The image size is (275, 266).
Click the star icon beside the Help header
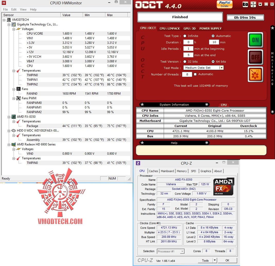pyautogui.click(x=142, y=143)
